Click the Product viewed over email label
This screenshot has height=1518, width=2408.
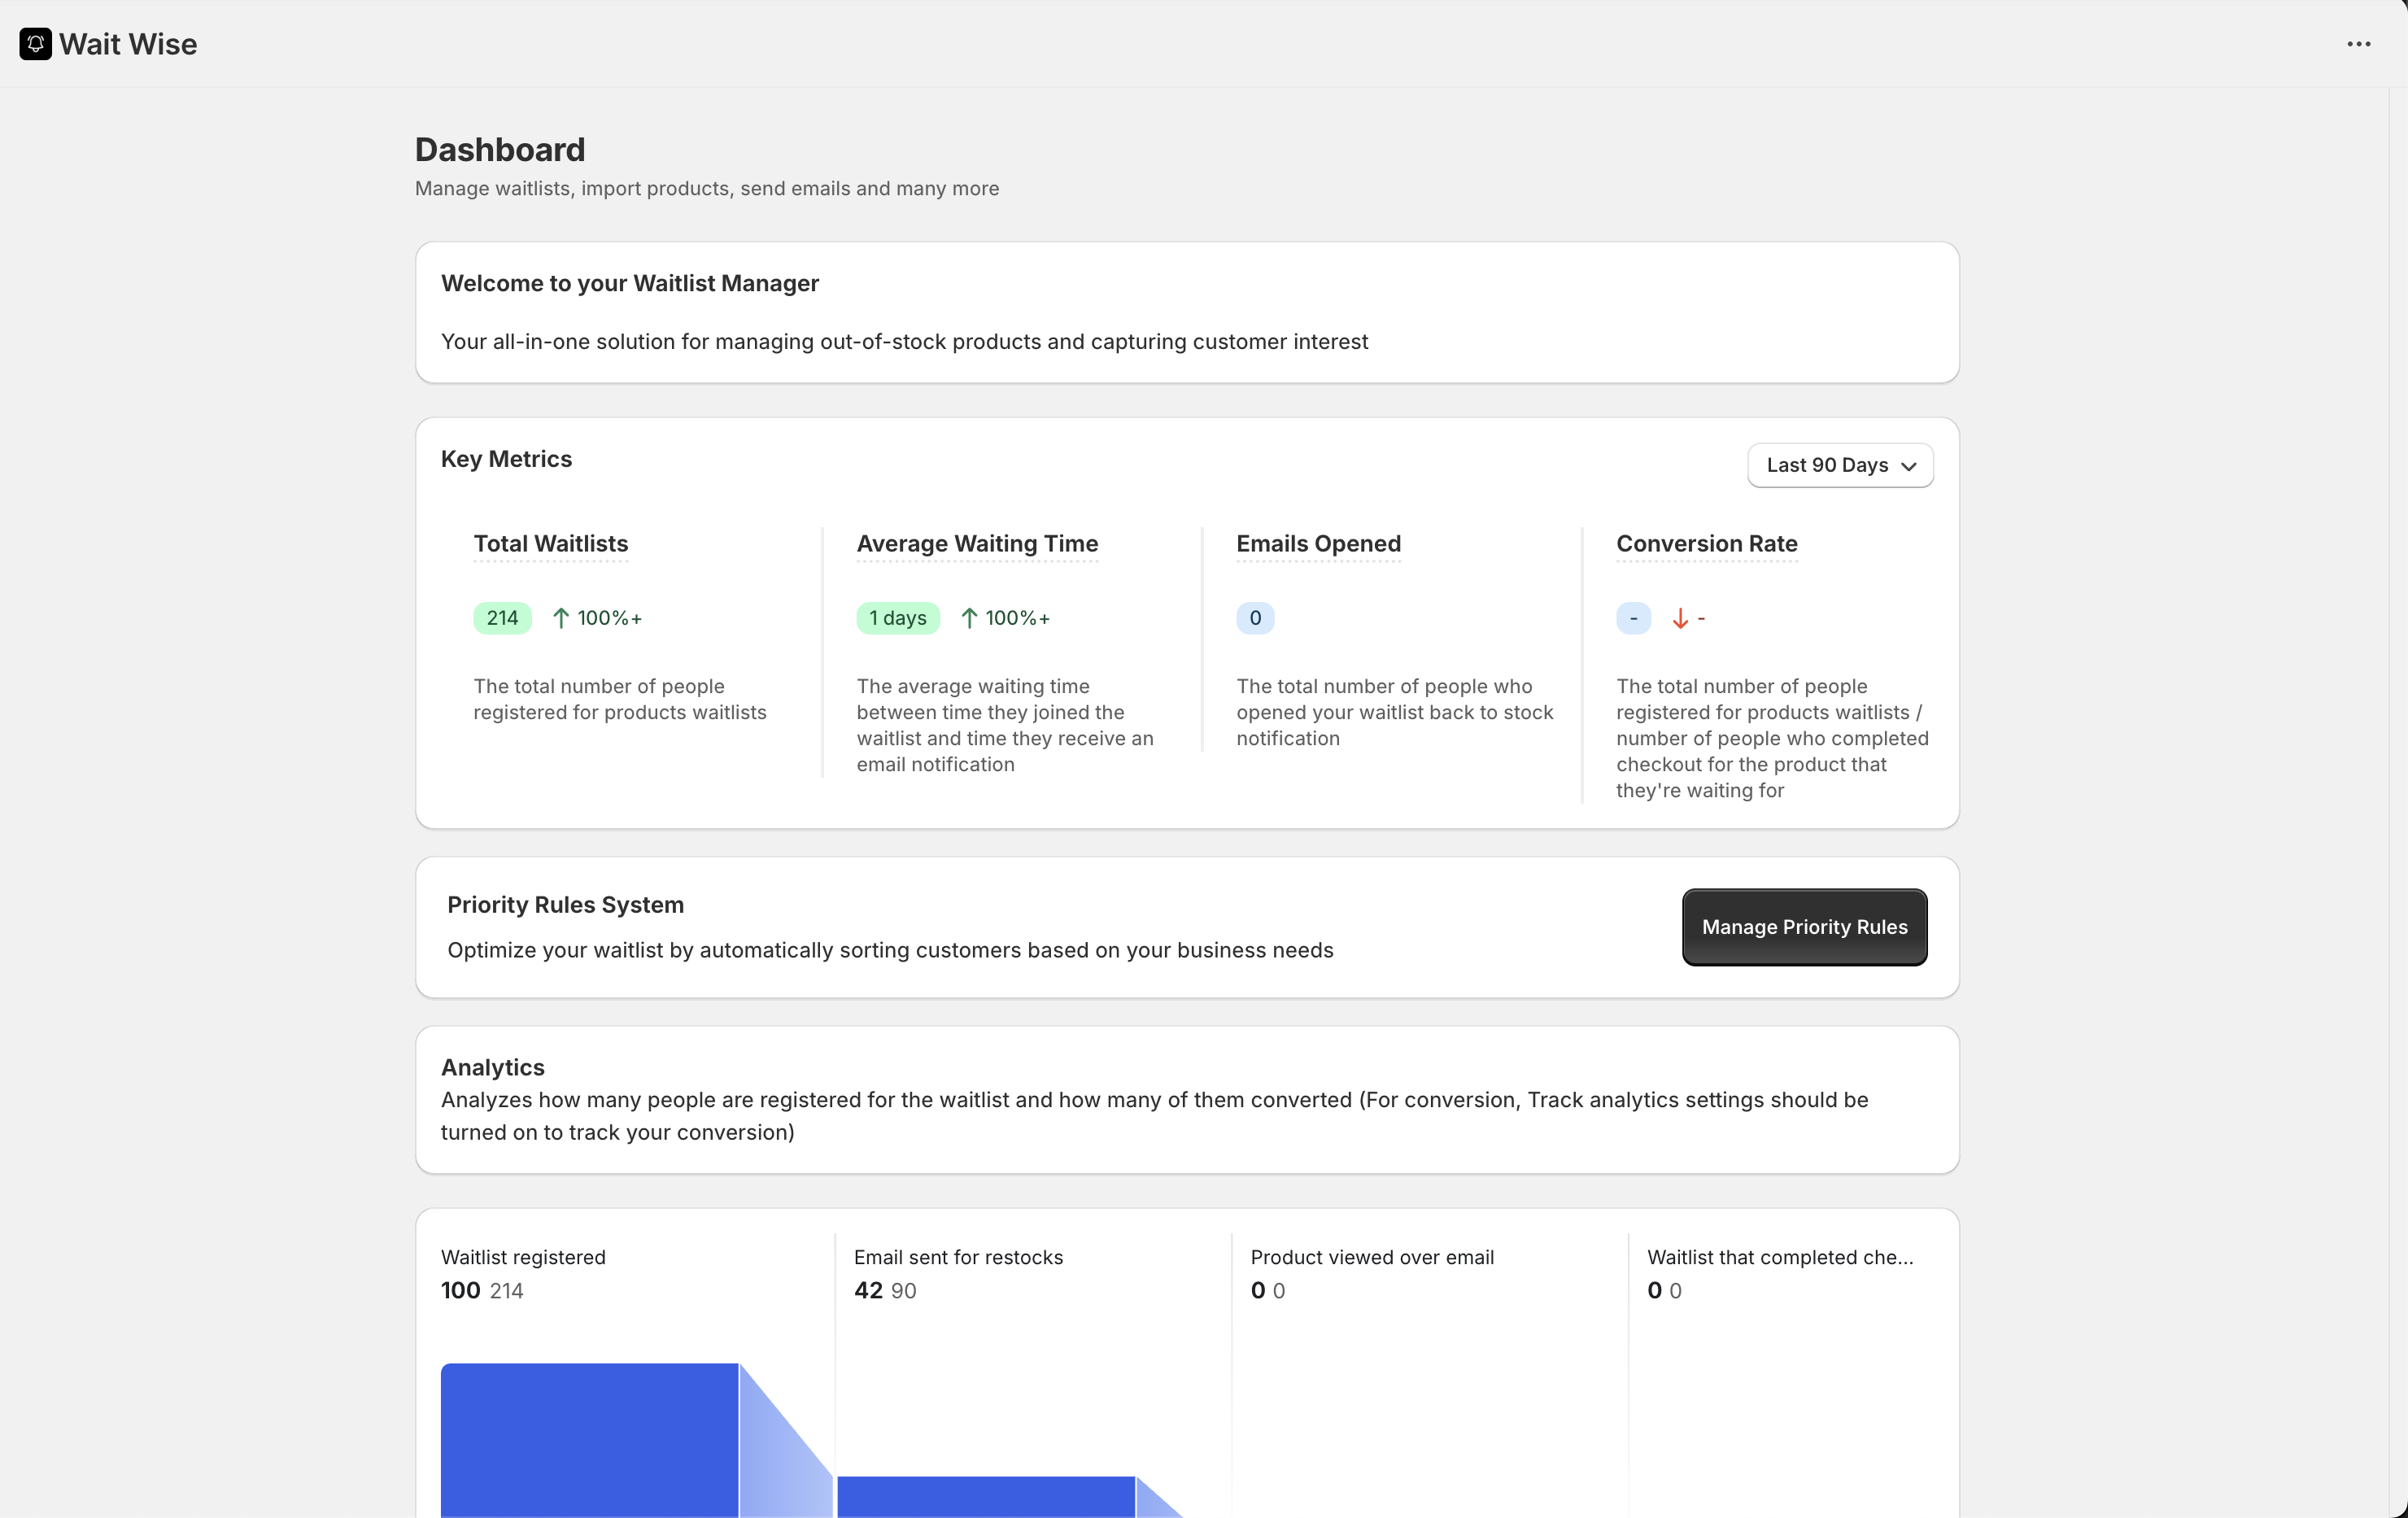(1372, 1257)
